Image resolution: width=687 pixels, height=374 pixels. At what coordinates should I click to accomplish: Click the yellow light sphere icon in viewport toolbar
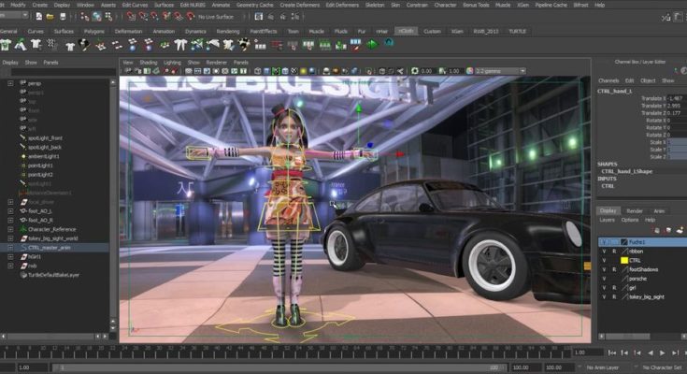pyautogui.click(x=303, y=70)
